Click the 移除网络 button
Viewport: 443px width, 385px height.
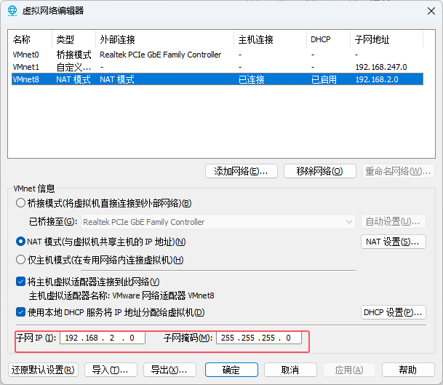319,171
